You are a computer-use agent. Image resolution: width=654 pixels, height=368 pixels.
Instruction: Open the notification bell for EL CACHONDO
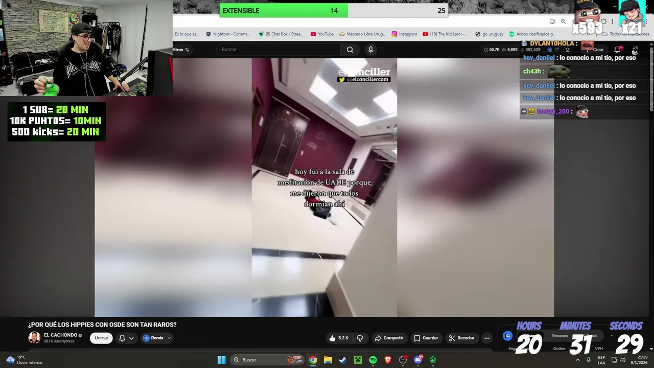click(x=122, y=338)
